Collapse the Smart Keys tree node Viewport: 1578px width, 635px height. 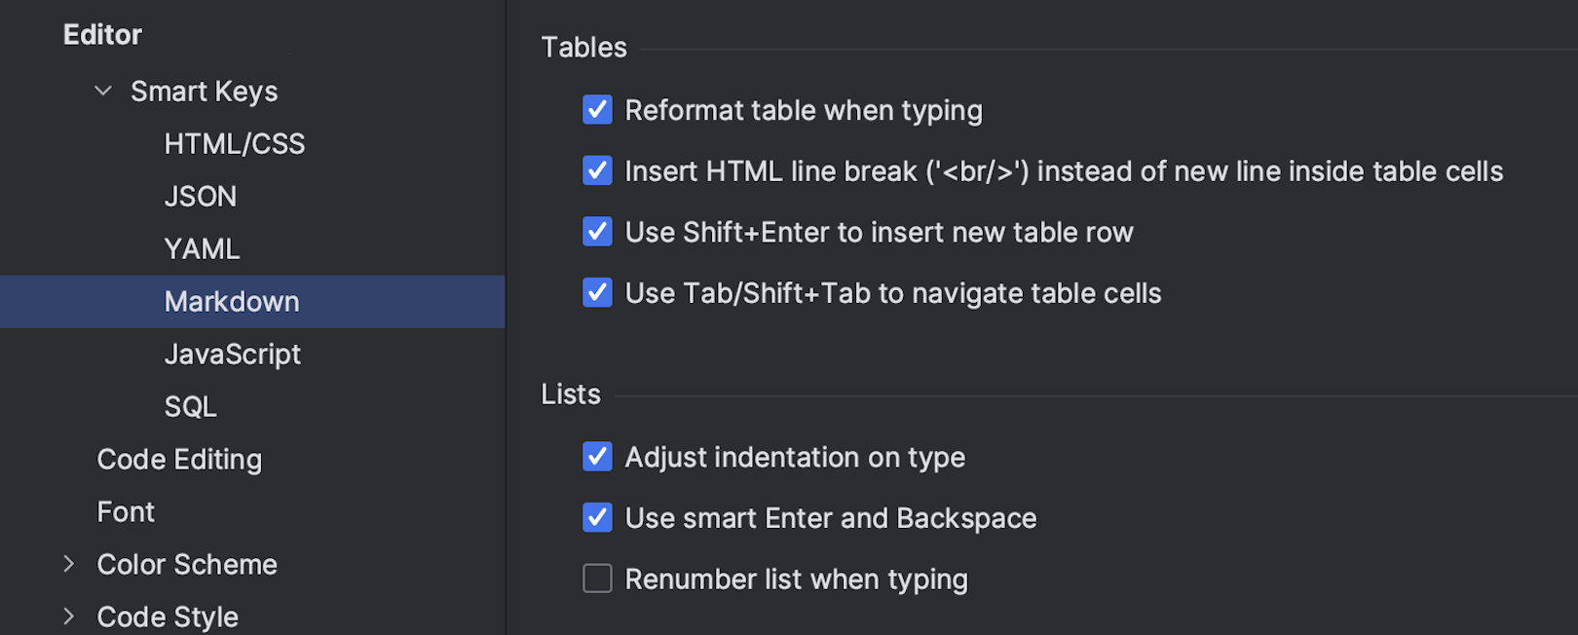(103, 92)
